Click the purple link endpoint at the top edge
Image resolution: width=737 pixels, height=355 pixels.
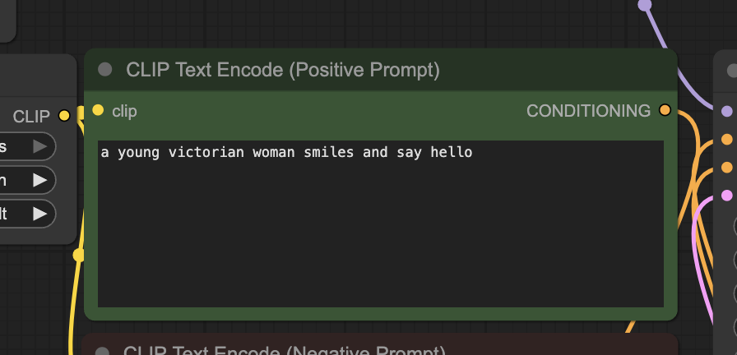click(x=645, y=5)
